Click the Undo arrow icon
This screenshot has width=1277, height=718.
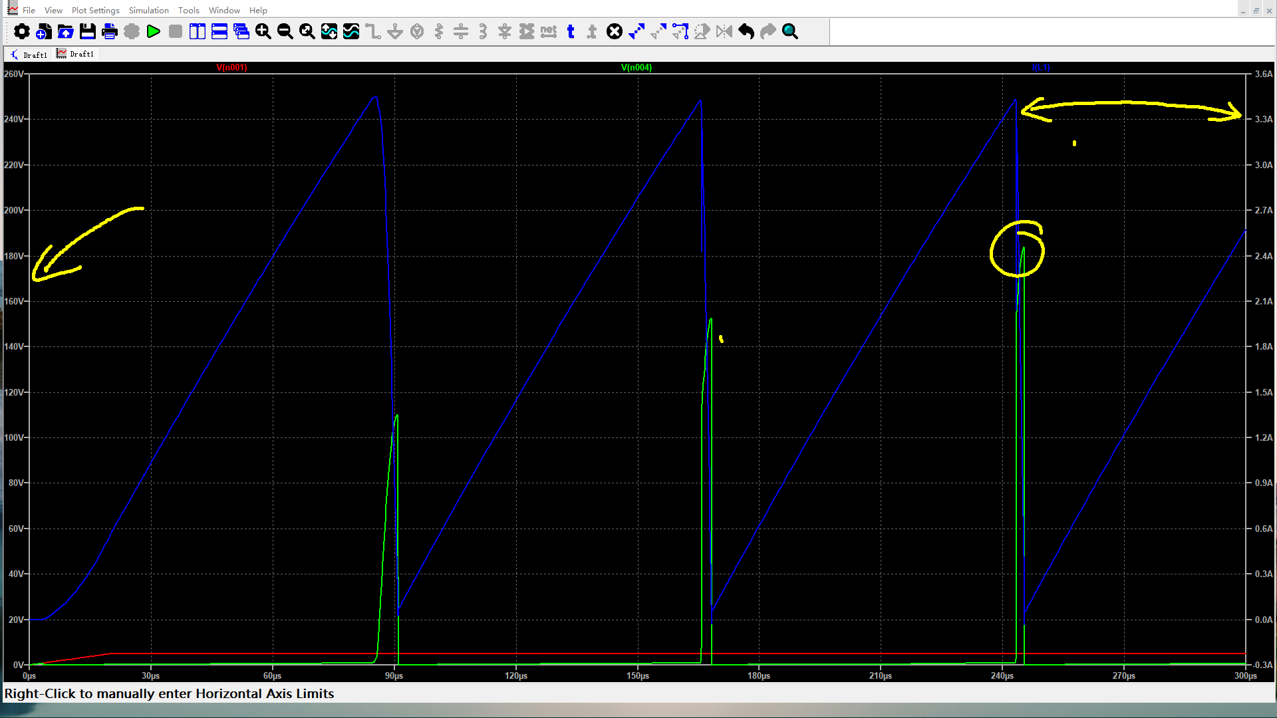click(x=746, y=31)
